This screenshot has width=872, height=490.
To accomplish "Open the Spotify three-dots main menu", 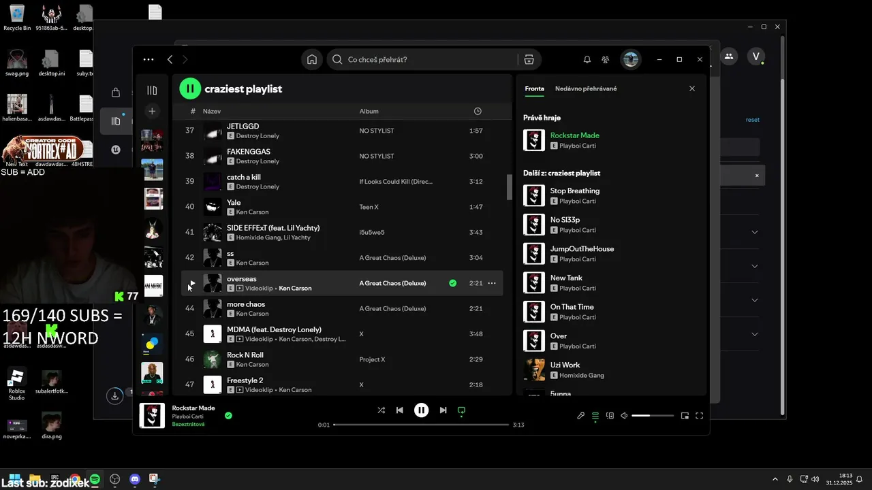I will point(149,59).
